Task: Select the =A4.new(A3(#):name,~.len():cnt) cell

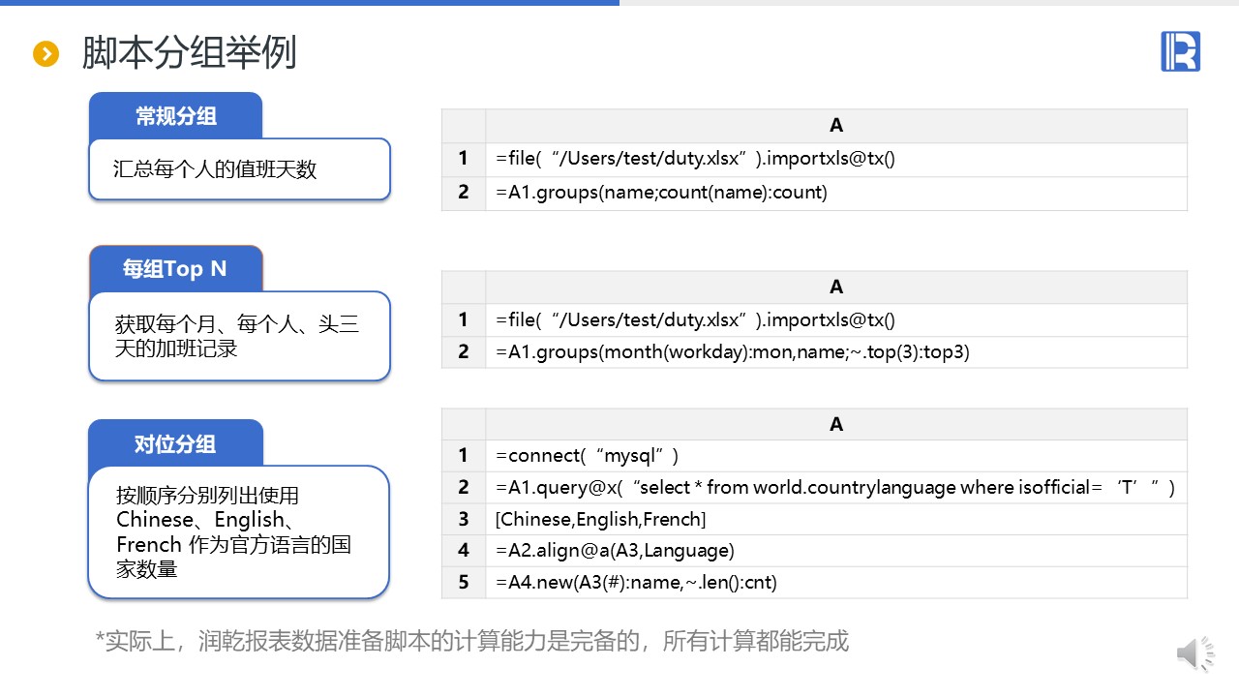Action: pos(835,582)
